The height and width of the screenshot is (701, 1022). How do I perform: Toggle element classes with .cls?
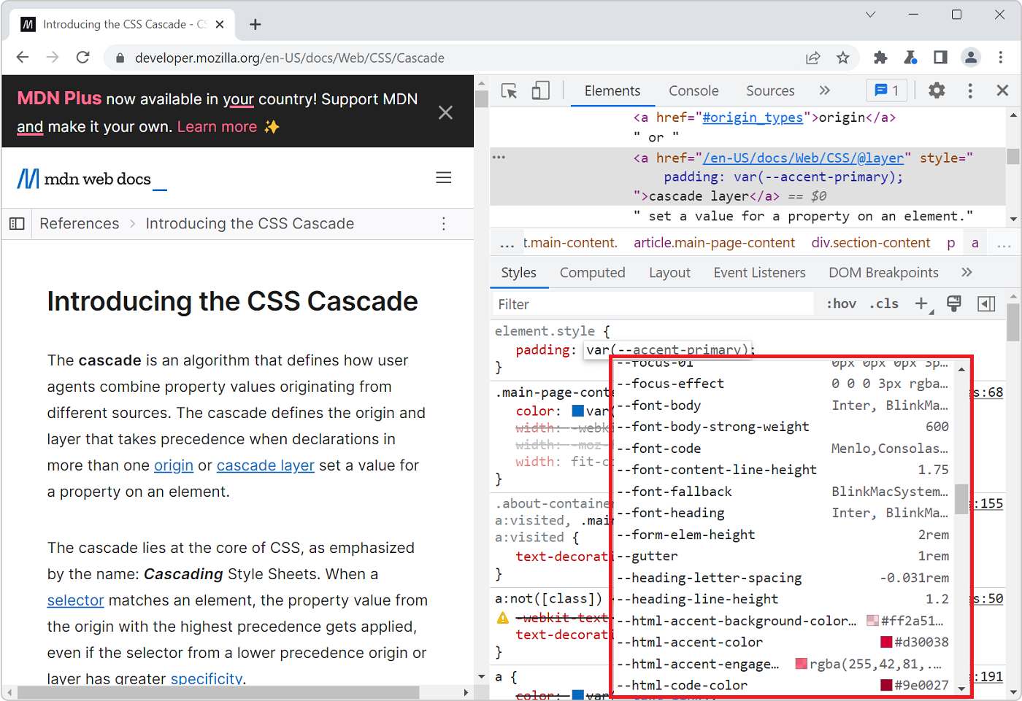click(884, 303)
